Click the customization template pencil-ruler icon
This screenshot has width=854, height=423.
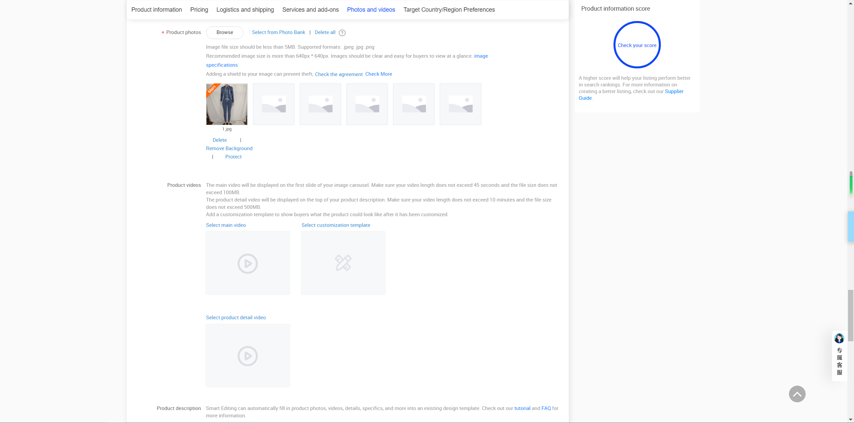click(x=343, y=263)
